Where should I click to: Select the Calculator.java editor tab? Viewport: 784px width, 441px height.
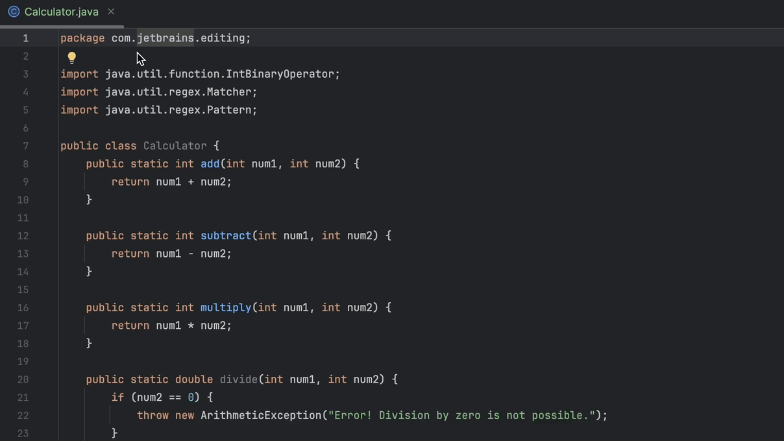(x=62, y=11)
